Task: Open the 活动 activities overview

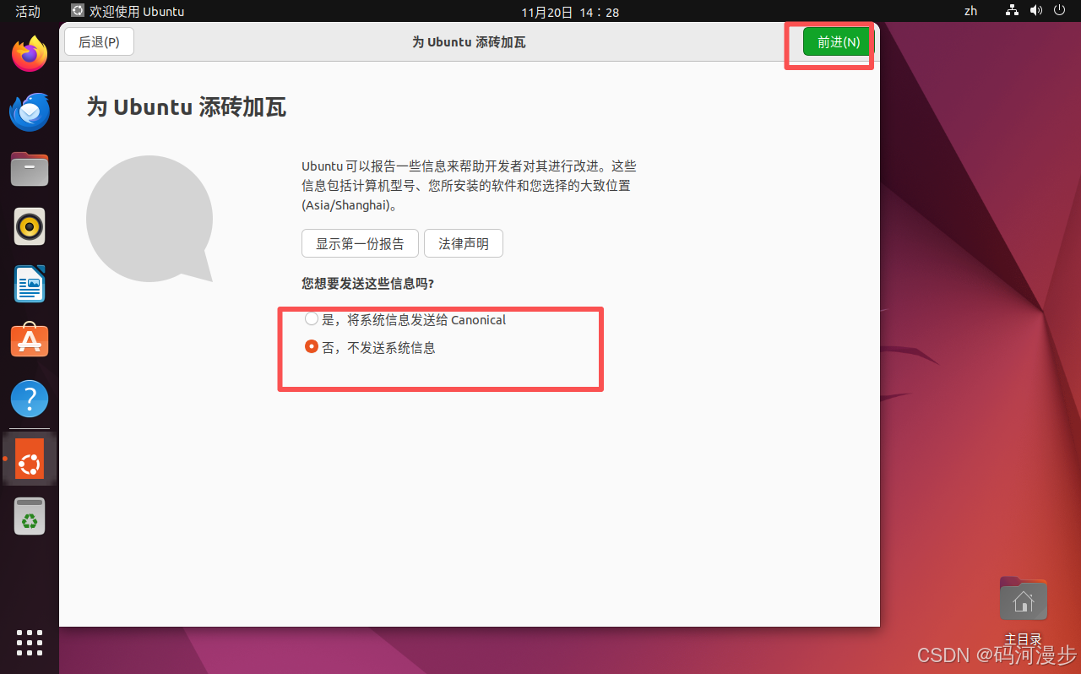Action: 28,11
